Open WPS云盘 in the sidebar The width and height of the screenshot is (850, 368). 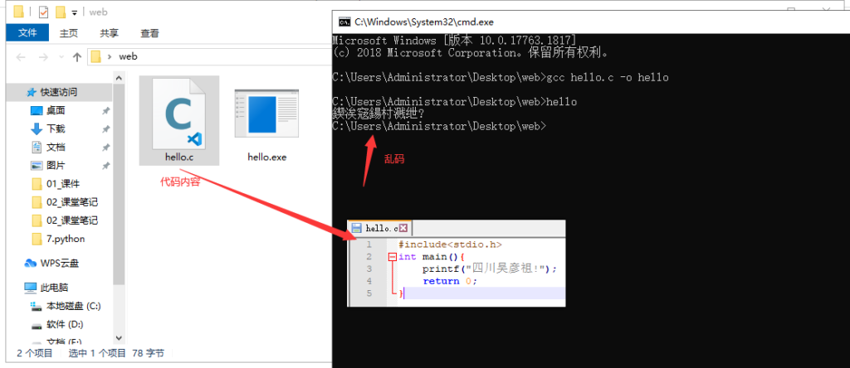point(59,263)
